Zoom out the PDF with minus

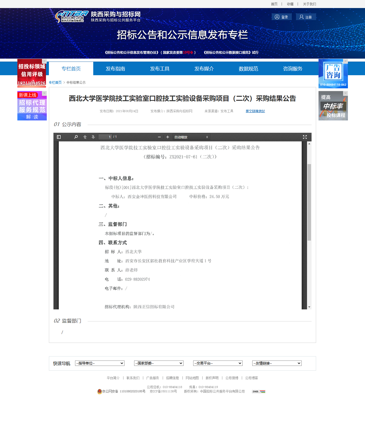click(x=160, y=137)
